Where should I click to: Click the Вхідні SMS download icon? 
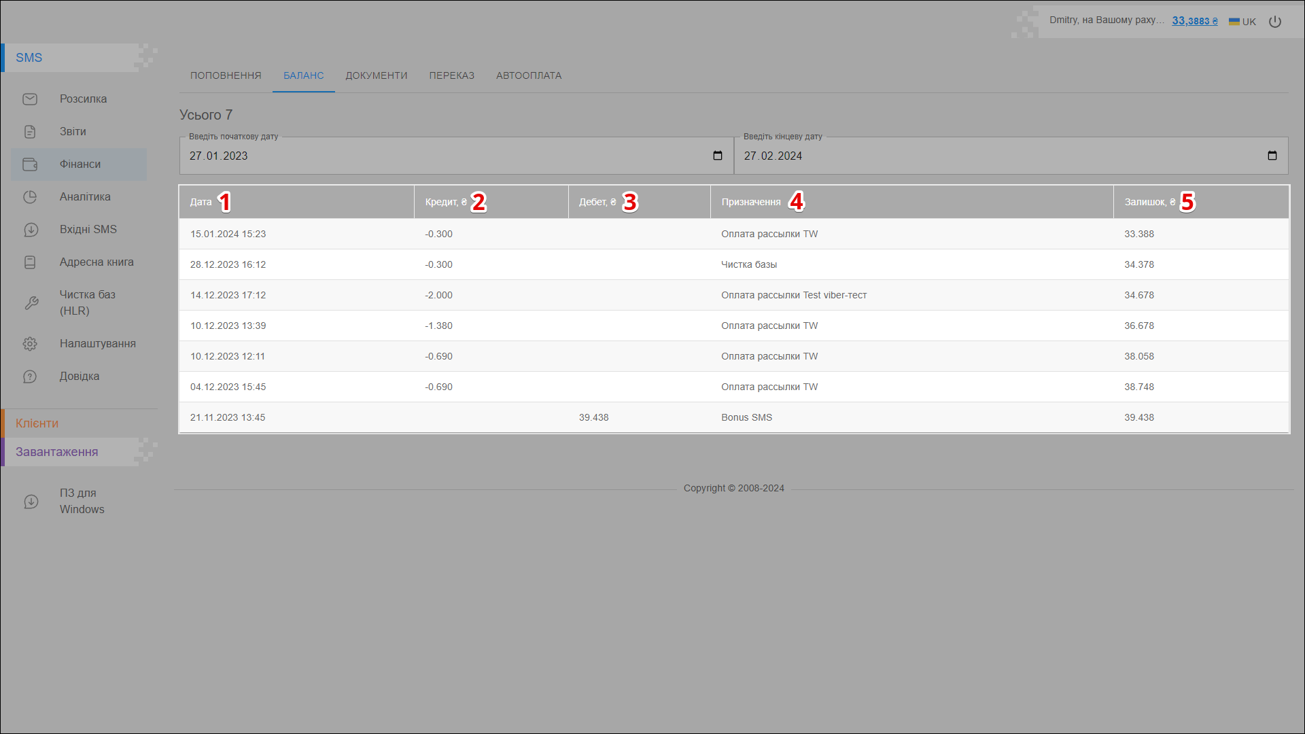click(31, 230)
